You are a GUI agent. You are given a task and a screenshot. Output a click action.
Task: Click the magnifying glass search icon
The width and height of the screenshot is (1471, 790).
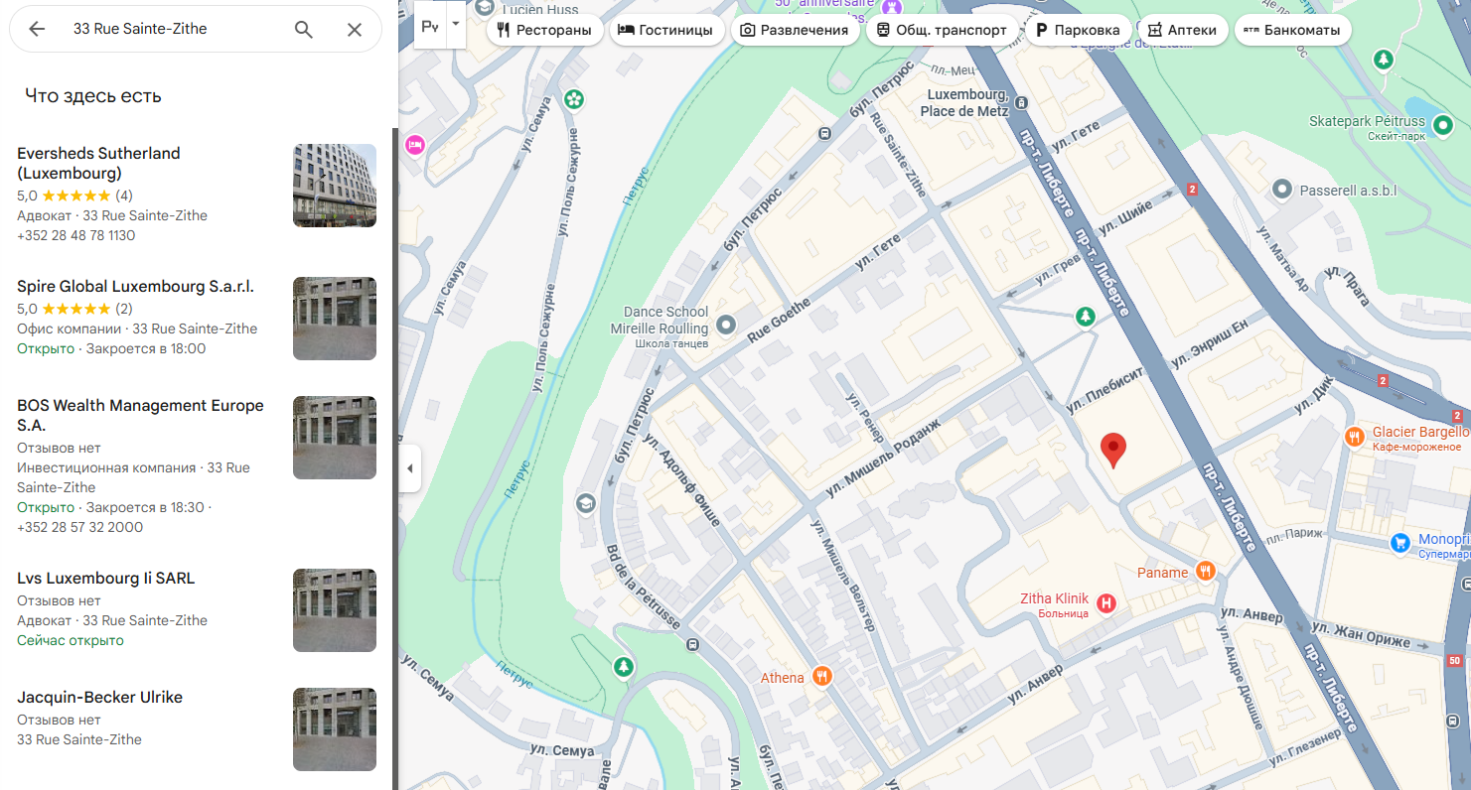point(304,30)
